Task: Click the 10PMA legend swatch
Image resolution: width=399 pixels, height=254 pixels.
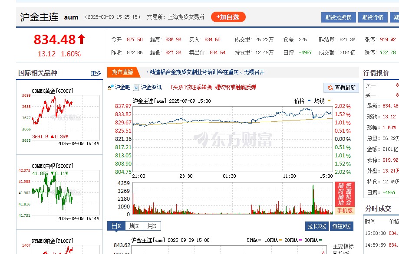Action: [x=280, y=240]
